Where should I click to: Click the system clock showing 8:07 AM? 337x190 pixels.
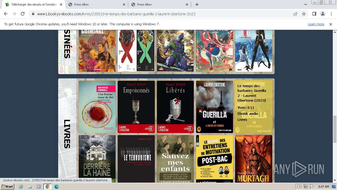(324, 187)
